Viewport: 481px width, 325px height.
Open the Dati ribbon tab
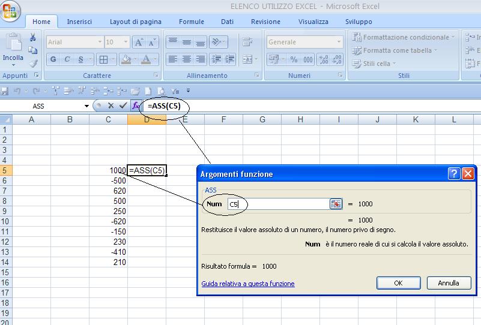[228, 22]
